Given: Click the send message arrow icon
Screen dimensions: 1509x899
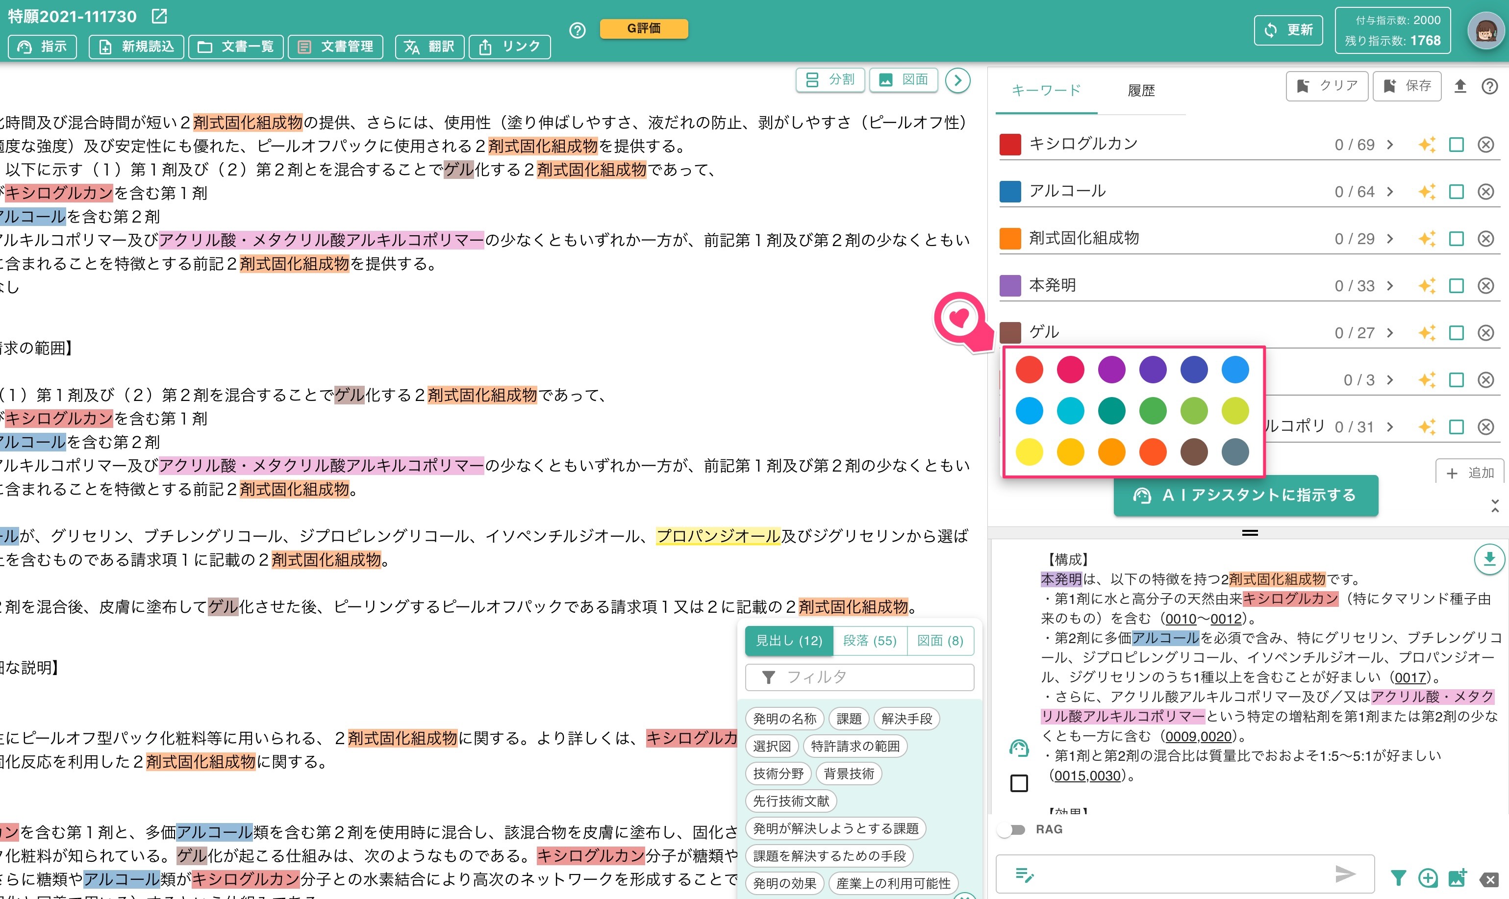Looking at the screenshot, I should [1345, 874].
